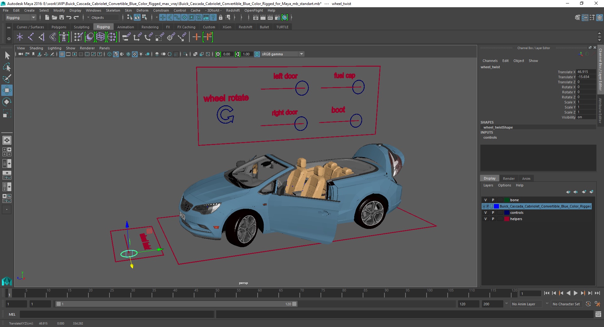Open the viewport Shading menu
604x327 pixels.
point(36,48)
